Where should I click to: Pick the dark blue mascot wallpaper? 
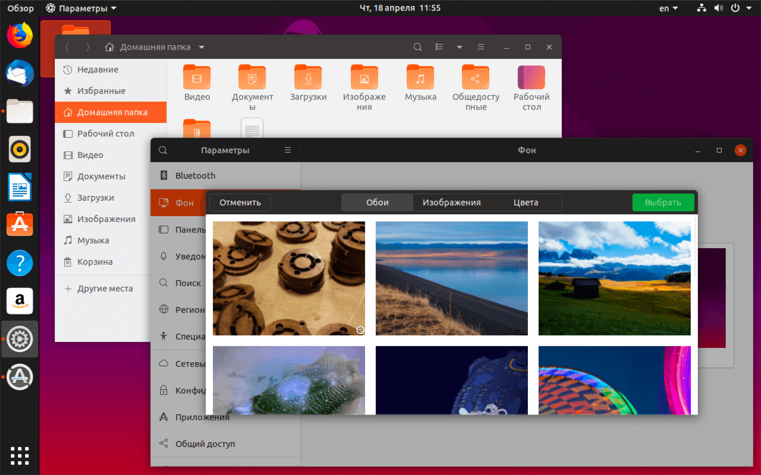452,380
